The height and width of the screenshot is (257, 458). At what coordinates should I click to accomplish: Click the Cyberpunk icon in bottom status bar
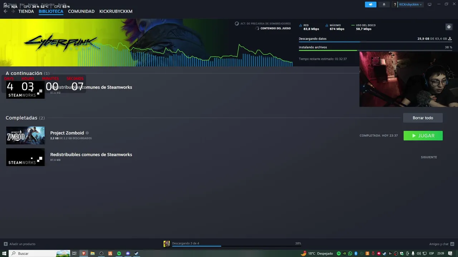click(x=166, y=244)
